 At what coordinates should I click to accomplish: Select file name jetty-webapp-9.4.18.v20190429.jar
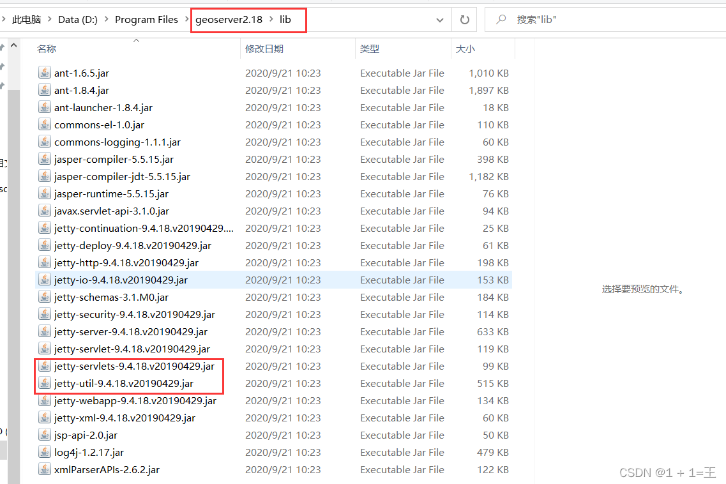135,400
